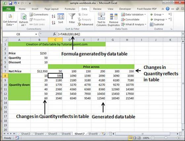Open the File tab

tap(9, 9)
